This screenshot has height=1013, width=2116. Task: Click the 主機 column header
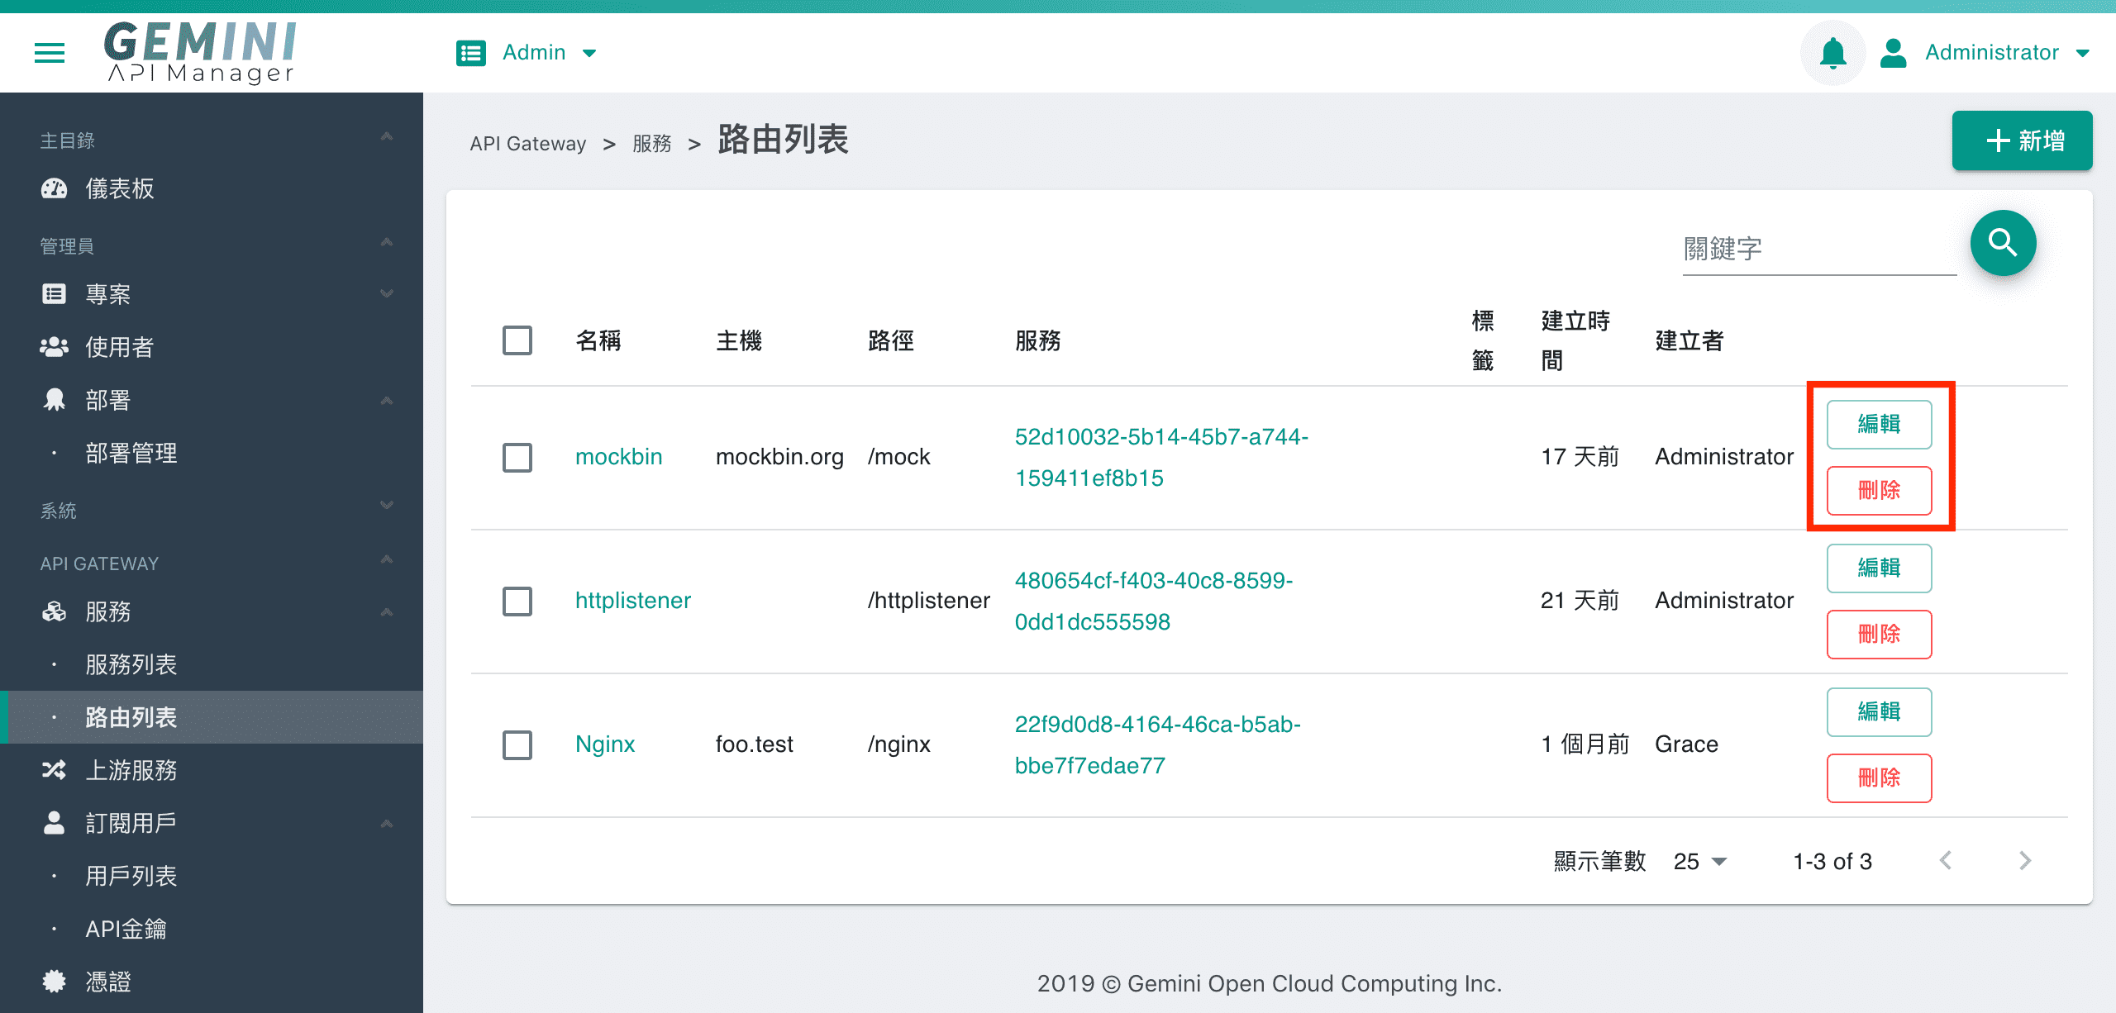coord(739,340)
